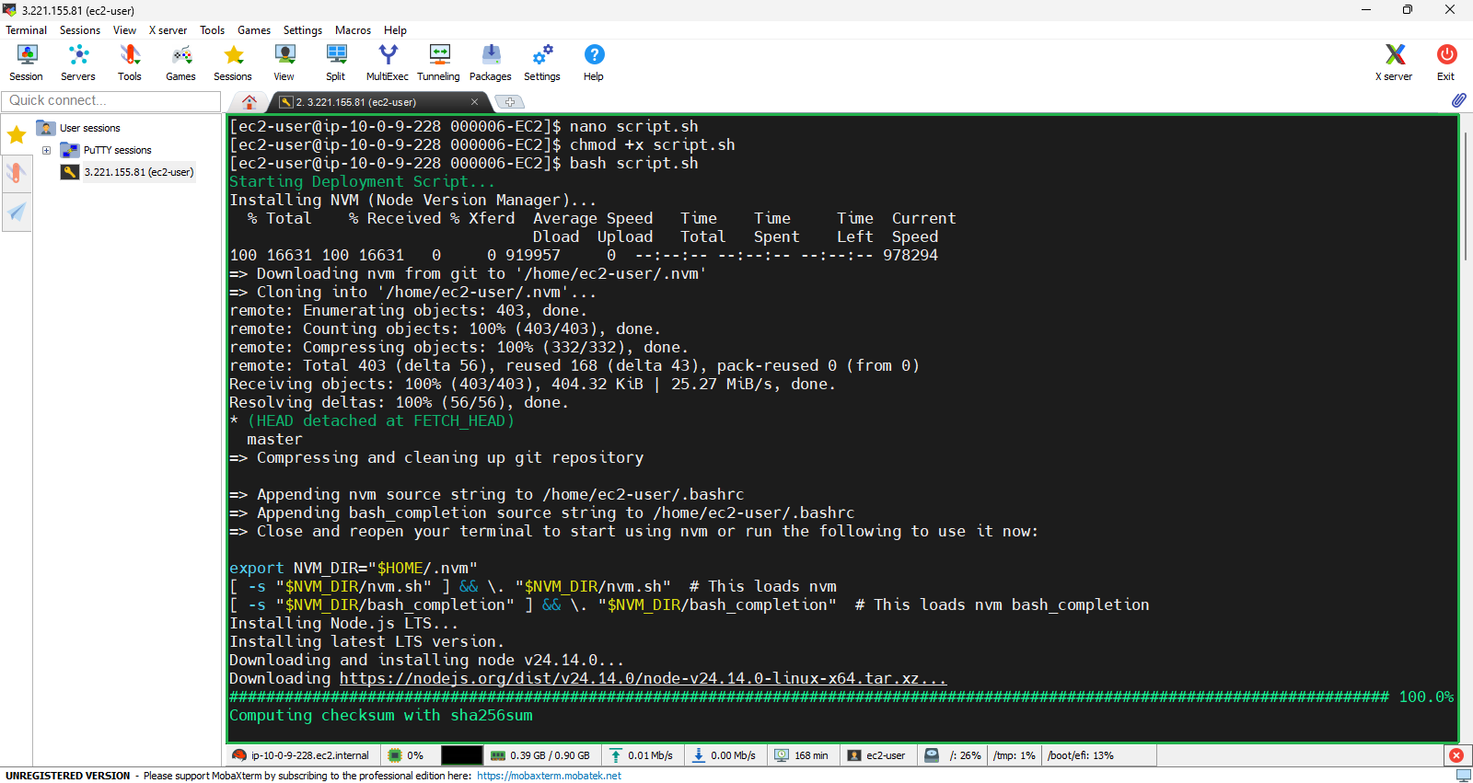Open the Packages toolbar icon
The height and width of the screenshot is (783, 1473).
pos(491,63)
